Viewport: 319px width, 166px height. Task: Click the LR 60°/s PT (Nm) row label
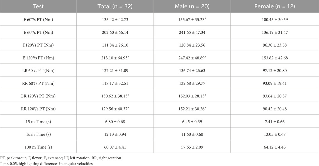(38, 71)
